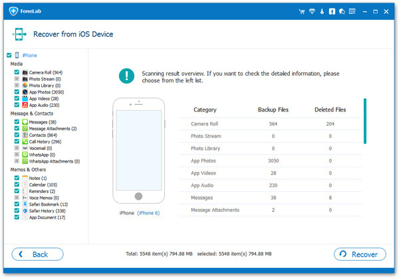Click the App Audio music icon
This screenshot has width=399, height=278.
pyautogui.click(x=25, y=105)
